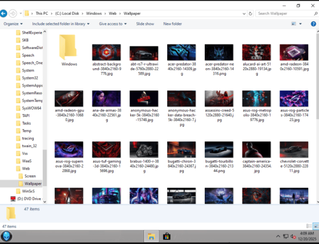The width and height of the screenshot is (319, 244).
Task: Select acer-predator-neon png thumbnail
Action: coord(219,52)
